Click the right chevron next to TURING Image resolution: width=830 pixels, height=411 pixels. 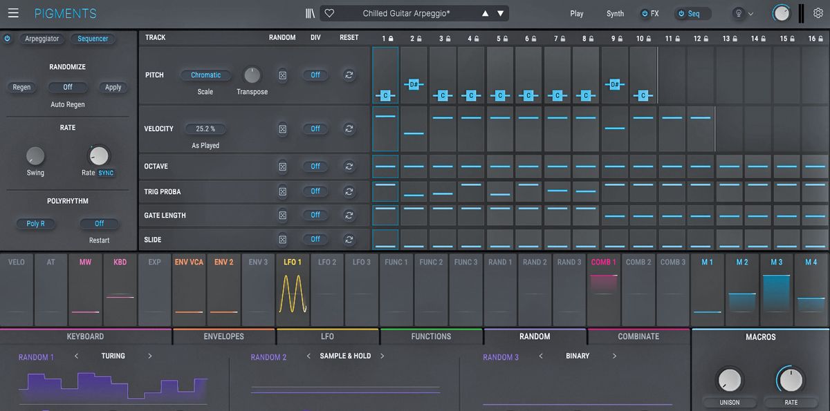tap(149, 356)
